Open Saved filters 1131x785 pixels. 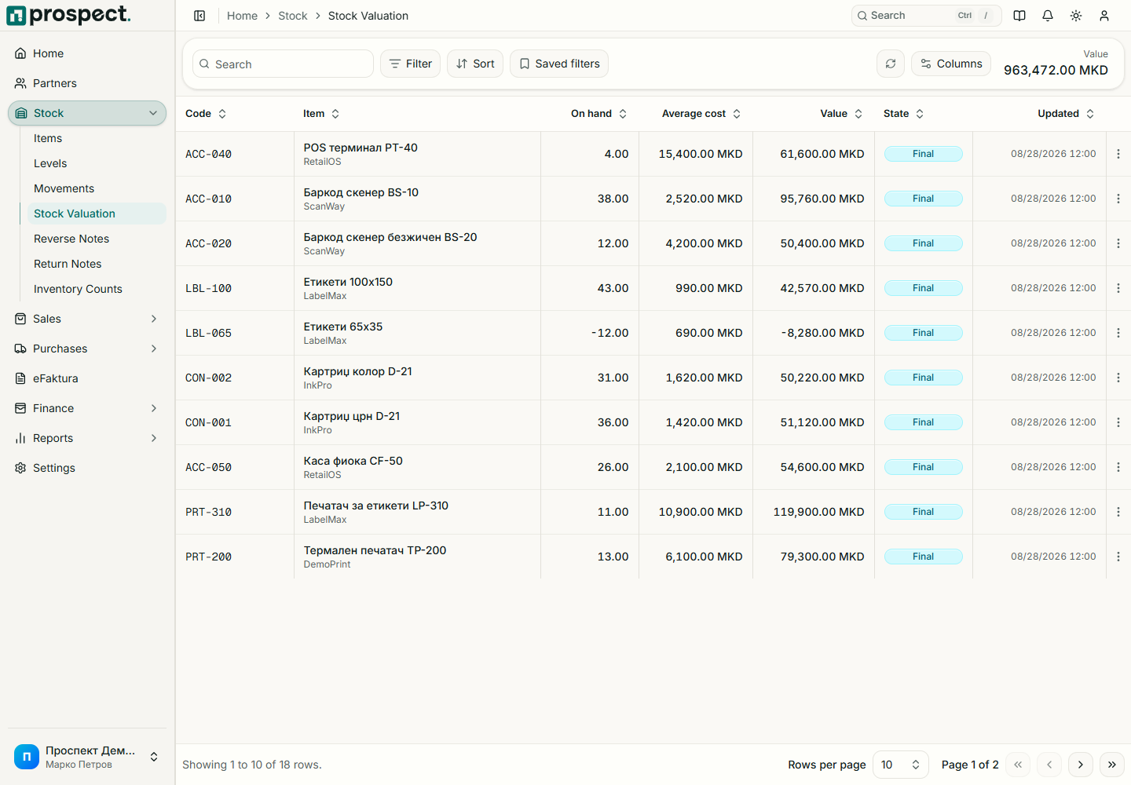[559, 64]
